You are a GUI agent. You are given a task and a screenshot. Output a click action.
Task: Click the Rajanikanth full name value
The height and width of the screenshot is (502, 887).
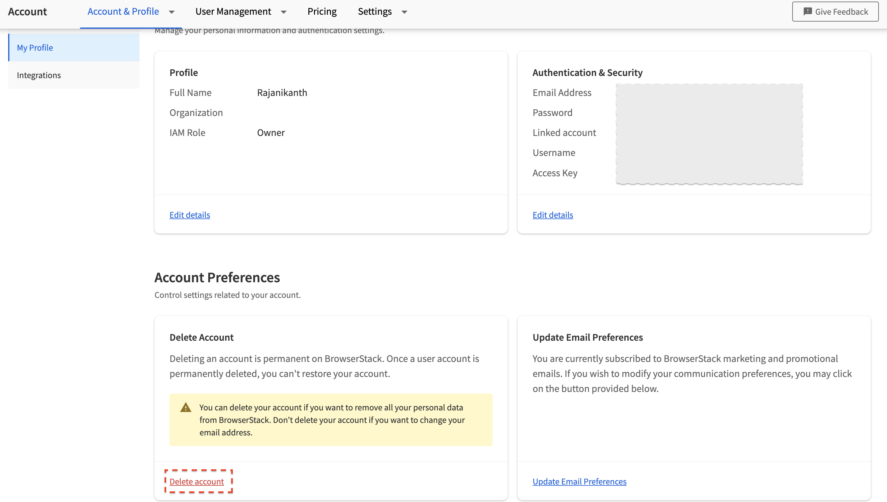(x=282, y=93)
